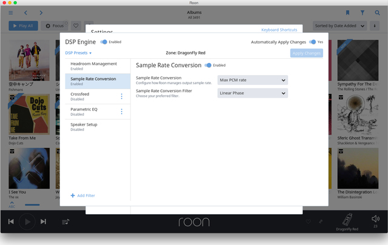Go back with the left arrow
388x245 pixels.
(25, 13)
